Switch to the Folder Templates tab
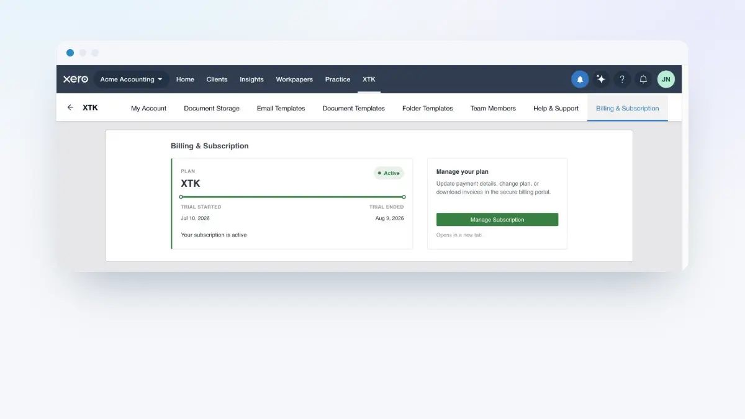This screenshot has width=745, height=419. 428,108
